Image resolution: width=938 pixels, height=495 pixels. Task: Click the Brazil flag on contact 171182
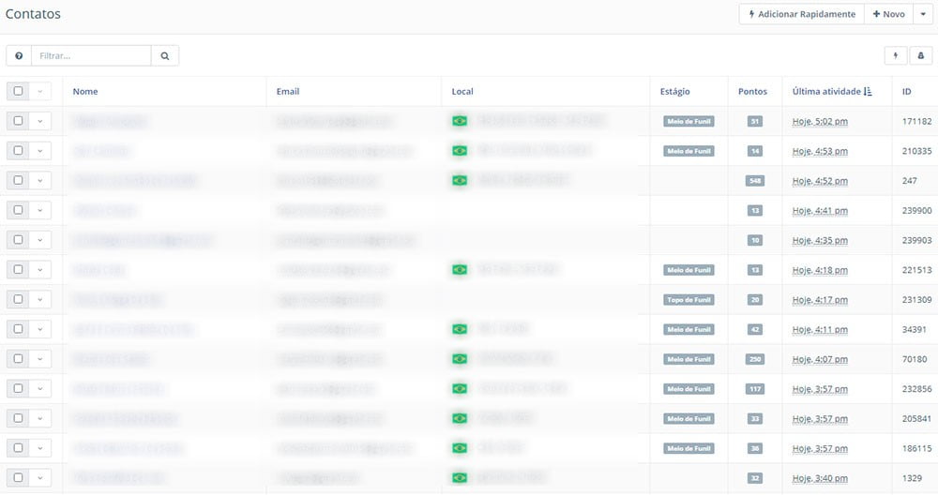pos(460,121)
